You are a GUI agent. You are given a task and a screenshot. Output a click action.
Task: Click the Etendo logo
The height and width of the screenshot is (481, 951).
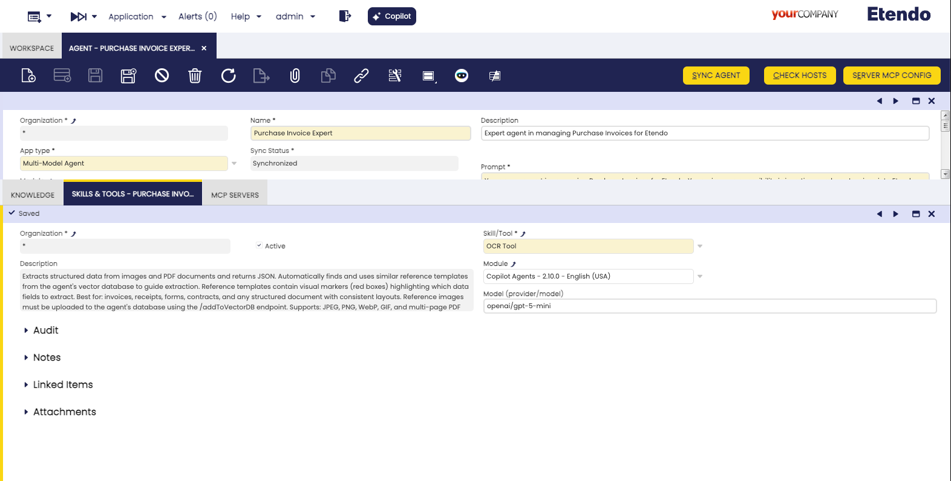[x=899, y=14]
